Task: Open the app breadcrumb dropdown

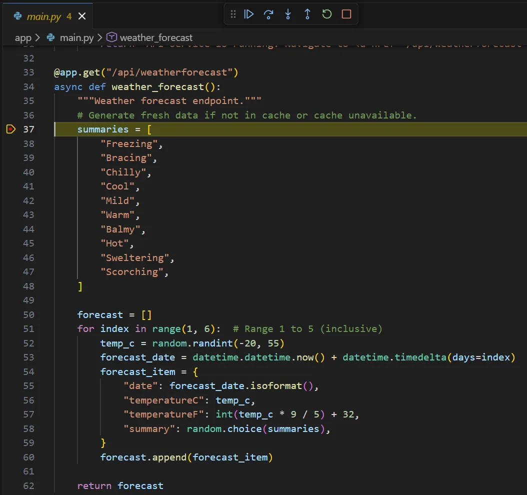Action: (23, 37)
